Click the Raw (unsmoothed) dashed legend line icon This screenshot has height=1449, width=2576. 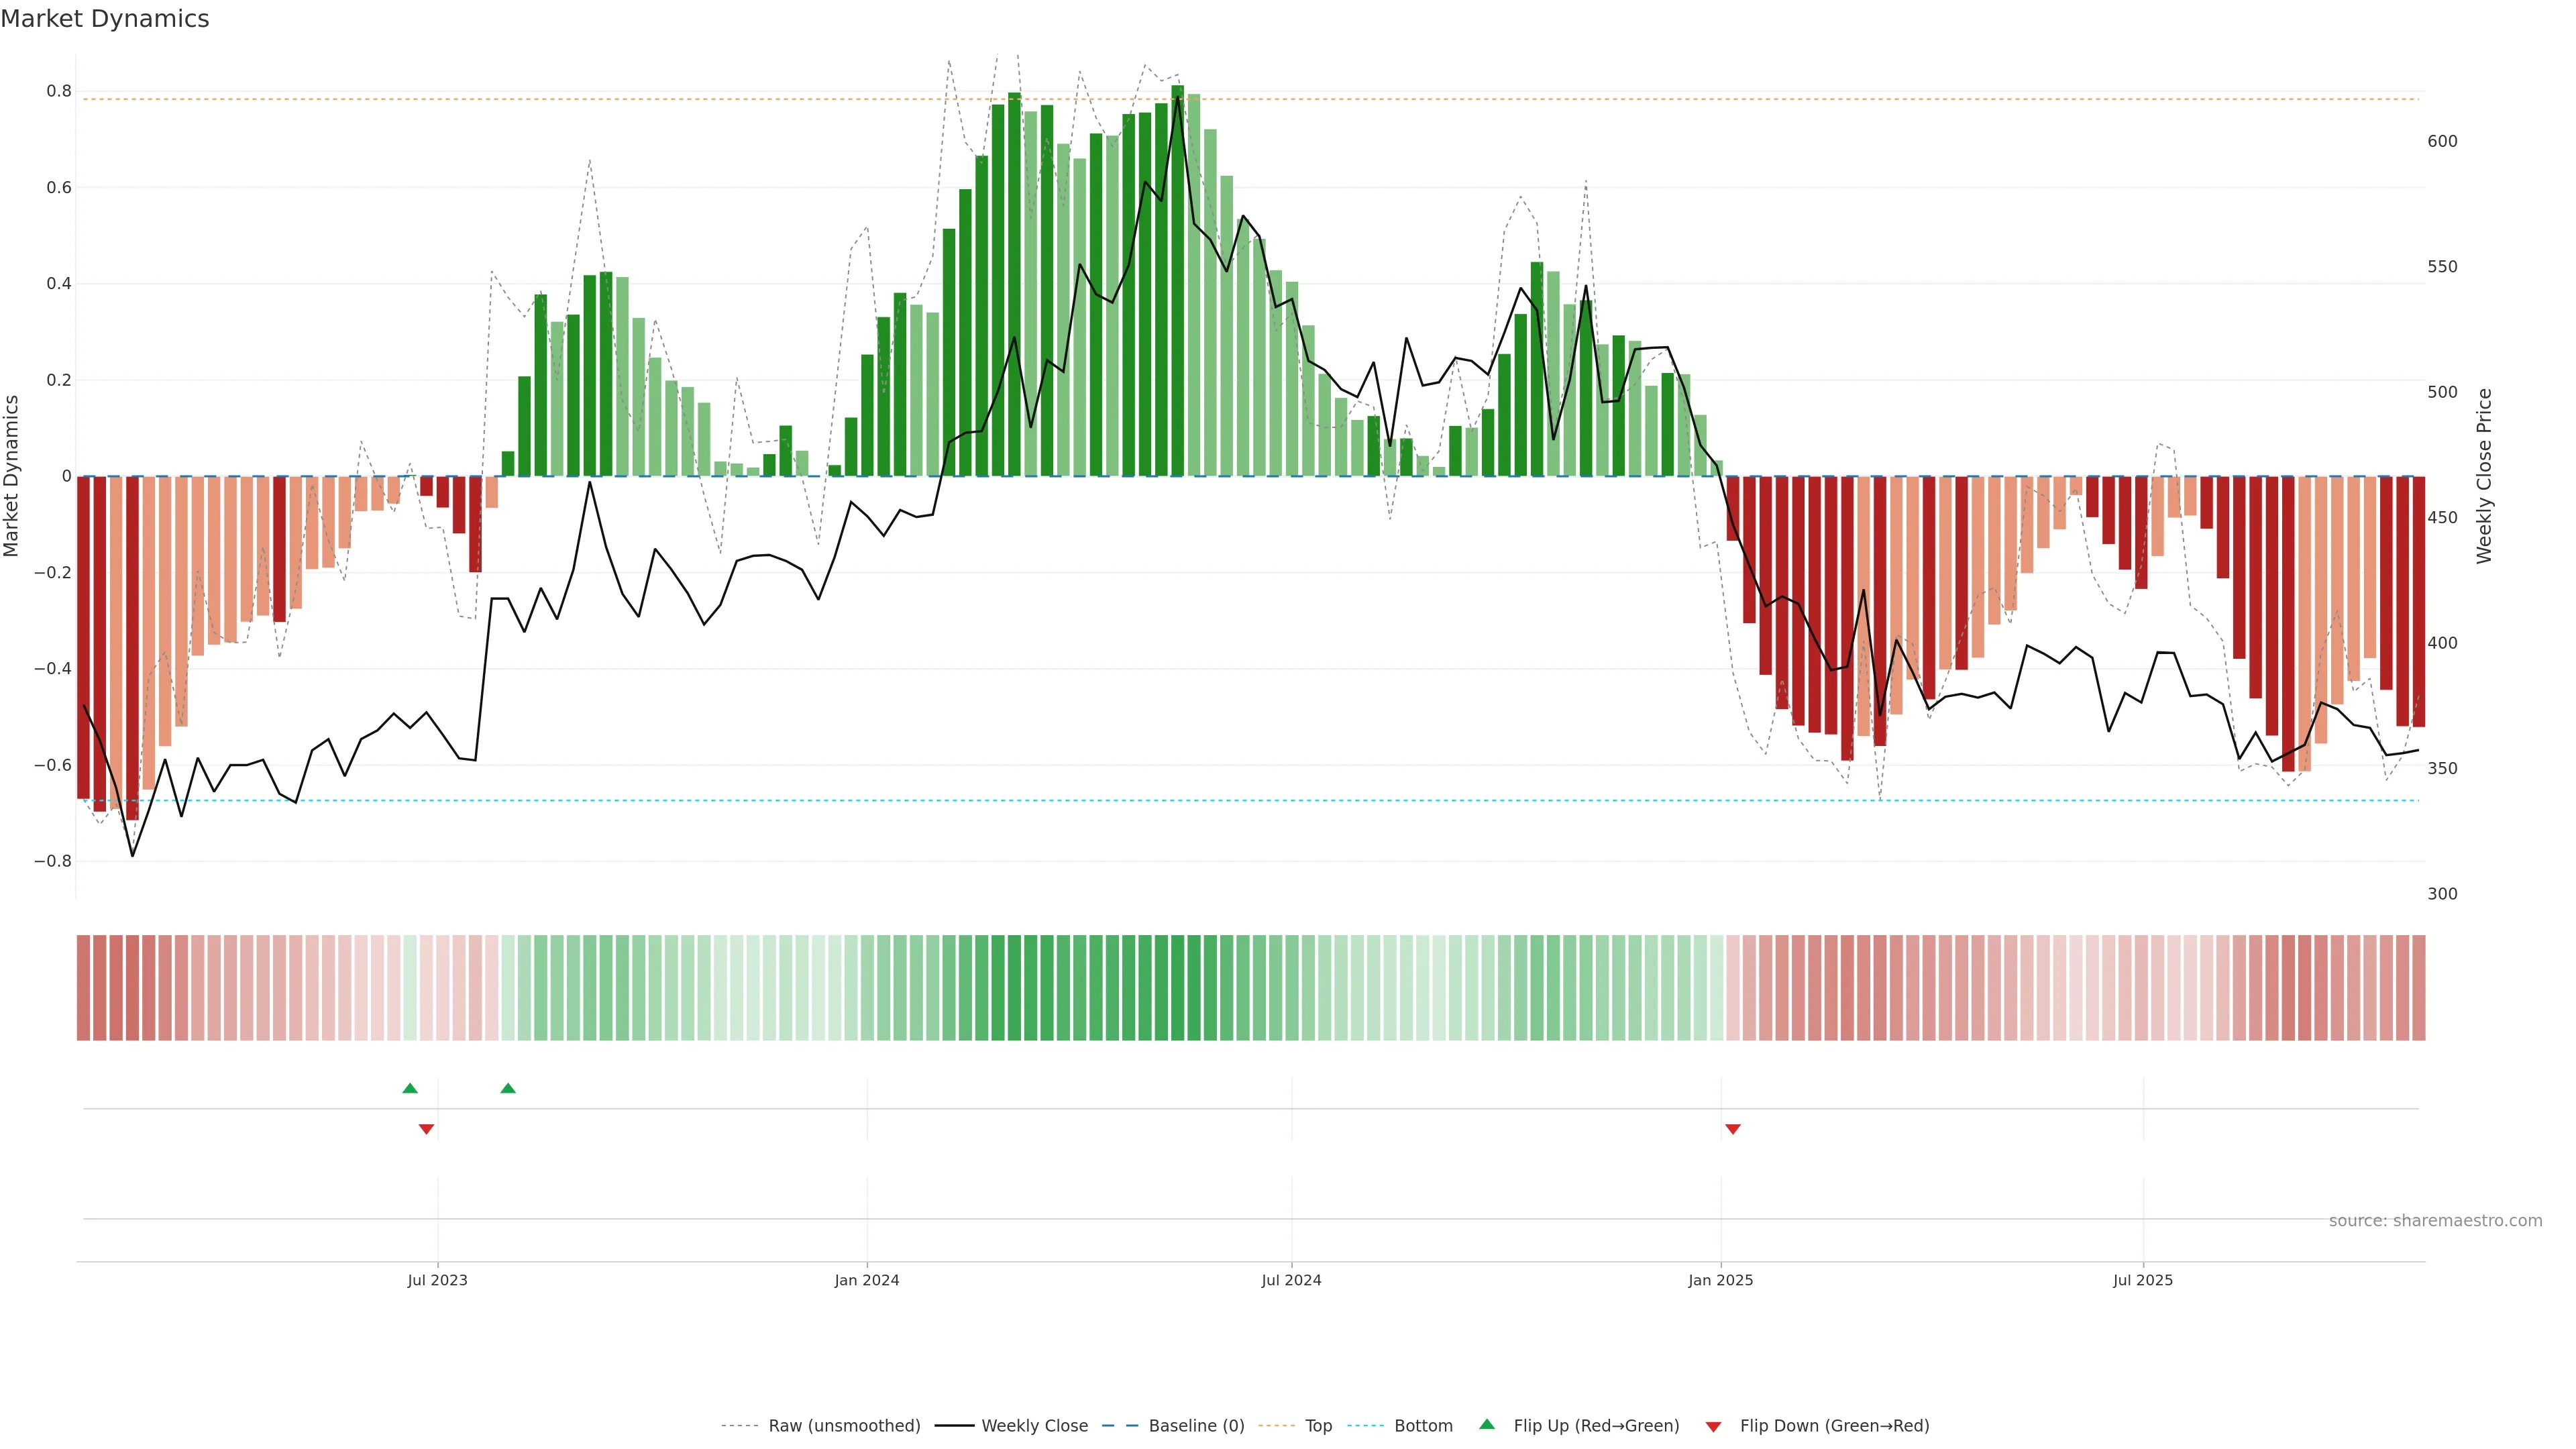click(x=740, y=1426)
